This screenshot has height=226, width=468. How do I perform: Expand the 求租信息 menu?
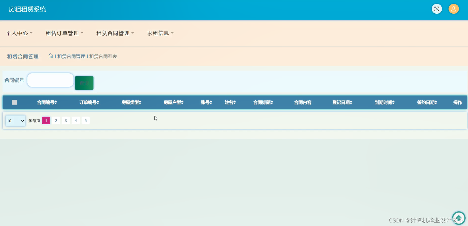(x=160, y=33)
